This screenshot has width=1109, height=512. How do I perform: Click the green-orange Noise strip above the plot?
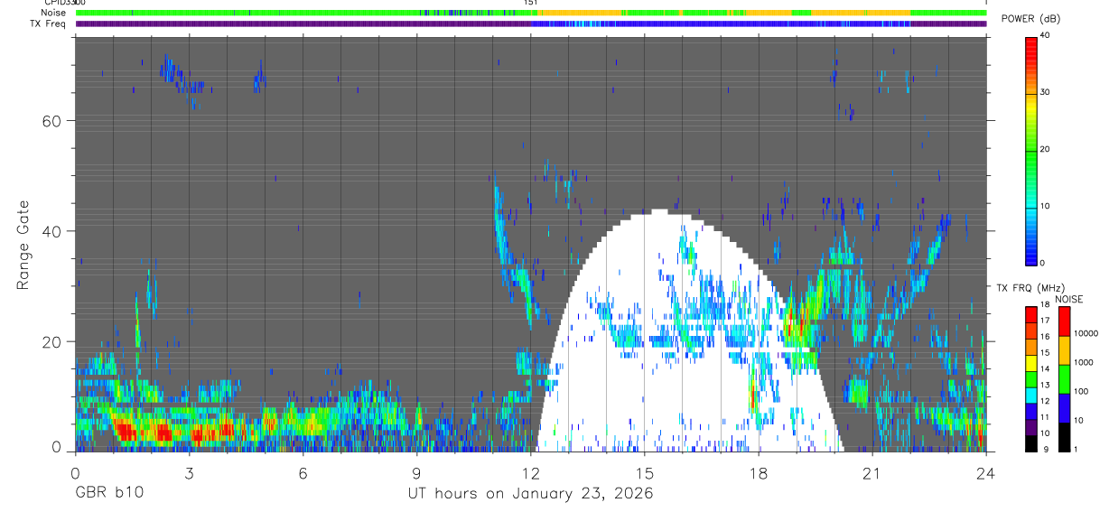[531, 13]
